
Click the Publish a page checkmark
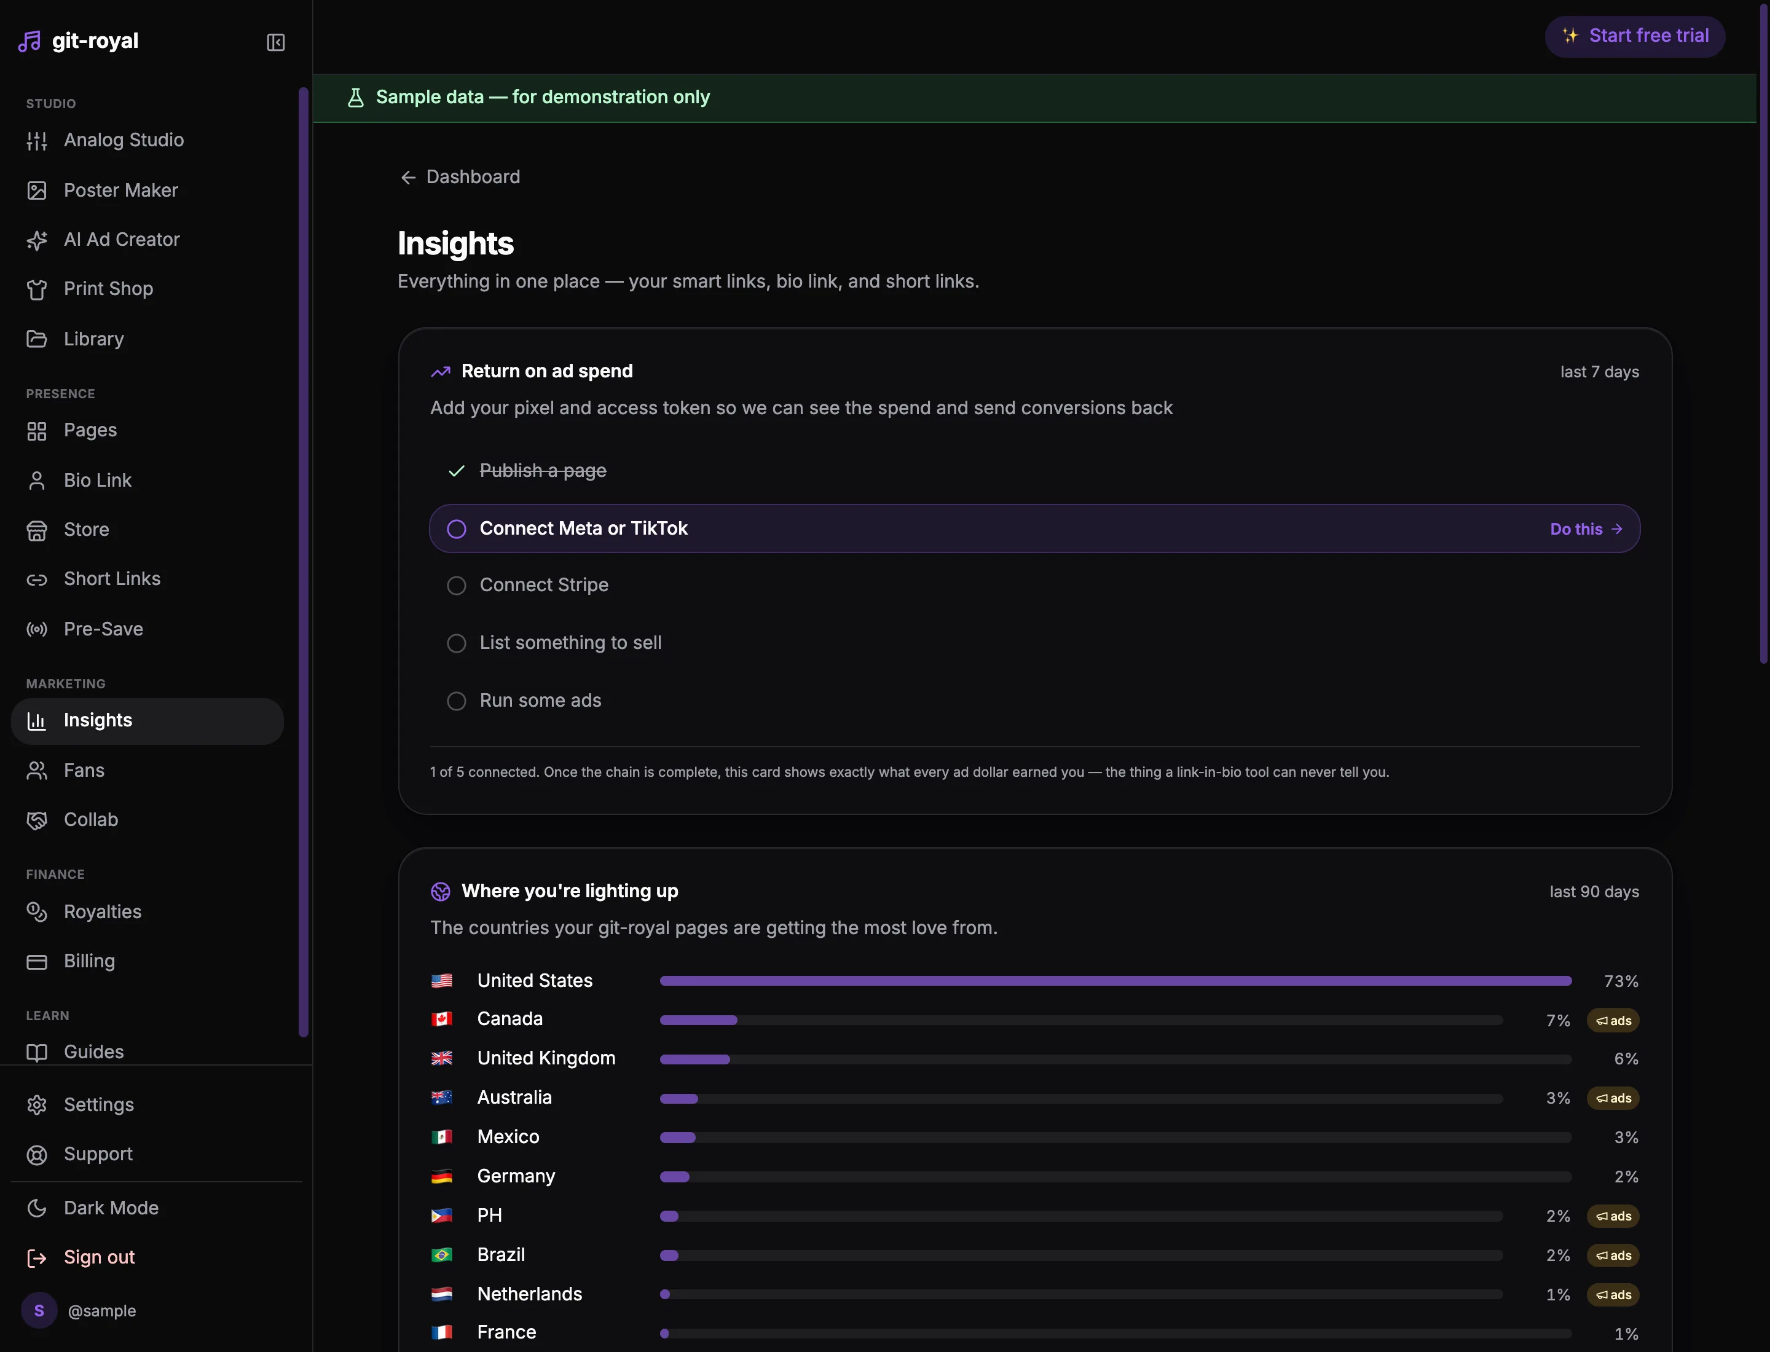457,471
